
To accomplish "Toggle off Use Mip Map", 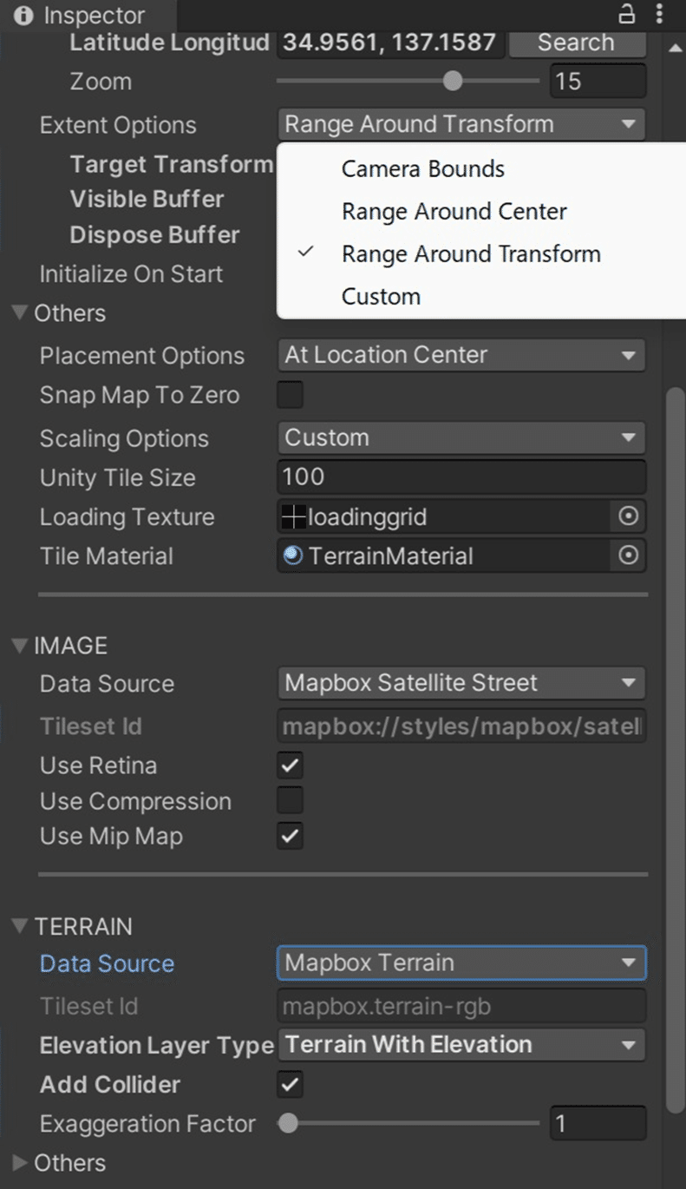I will [x=290, y=836].
